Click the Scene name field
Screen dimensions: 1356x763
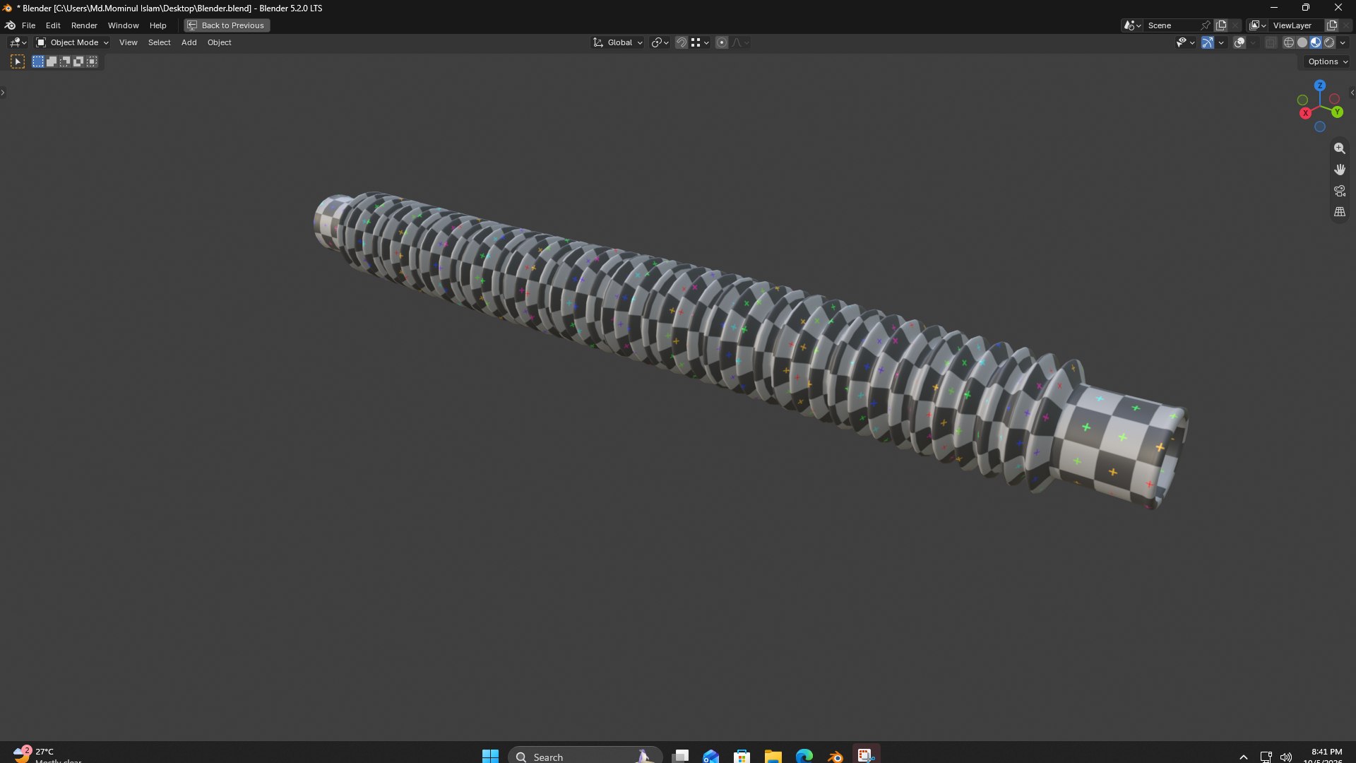coord(1171,25)
